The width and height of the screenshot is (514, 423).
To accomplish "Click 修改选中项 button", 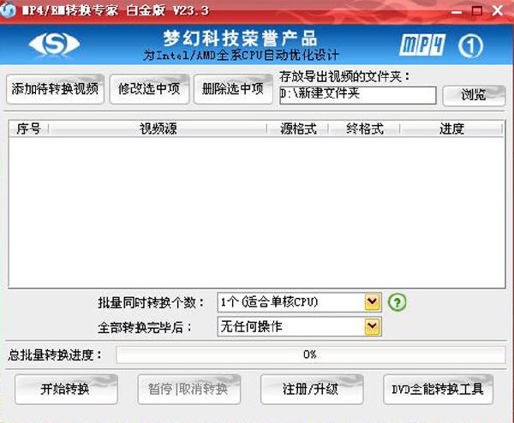I will pyautogui.click(x=149, y=89).
